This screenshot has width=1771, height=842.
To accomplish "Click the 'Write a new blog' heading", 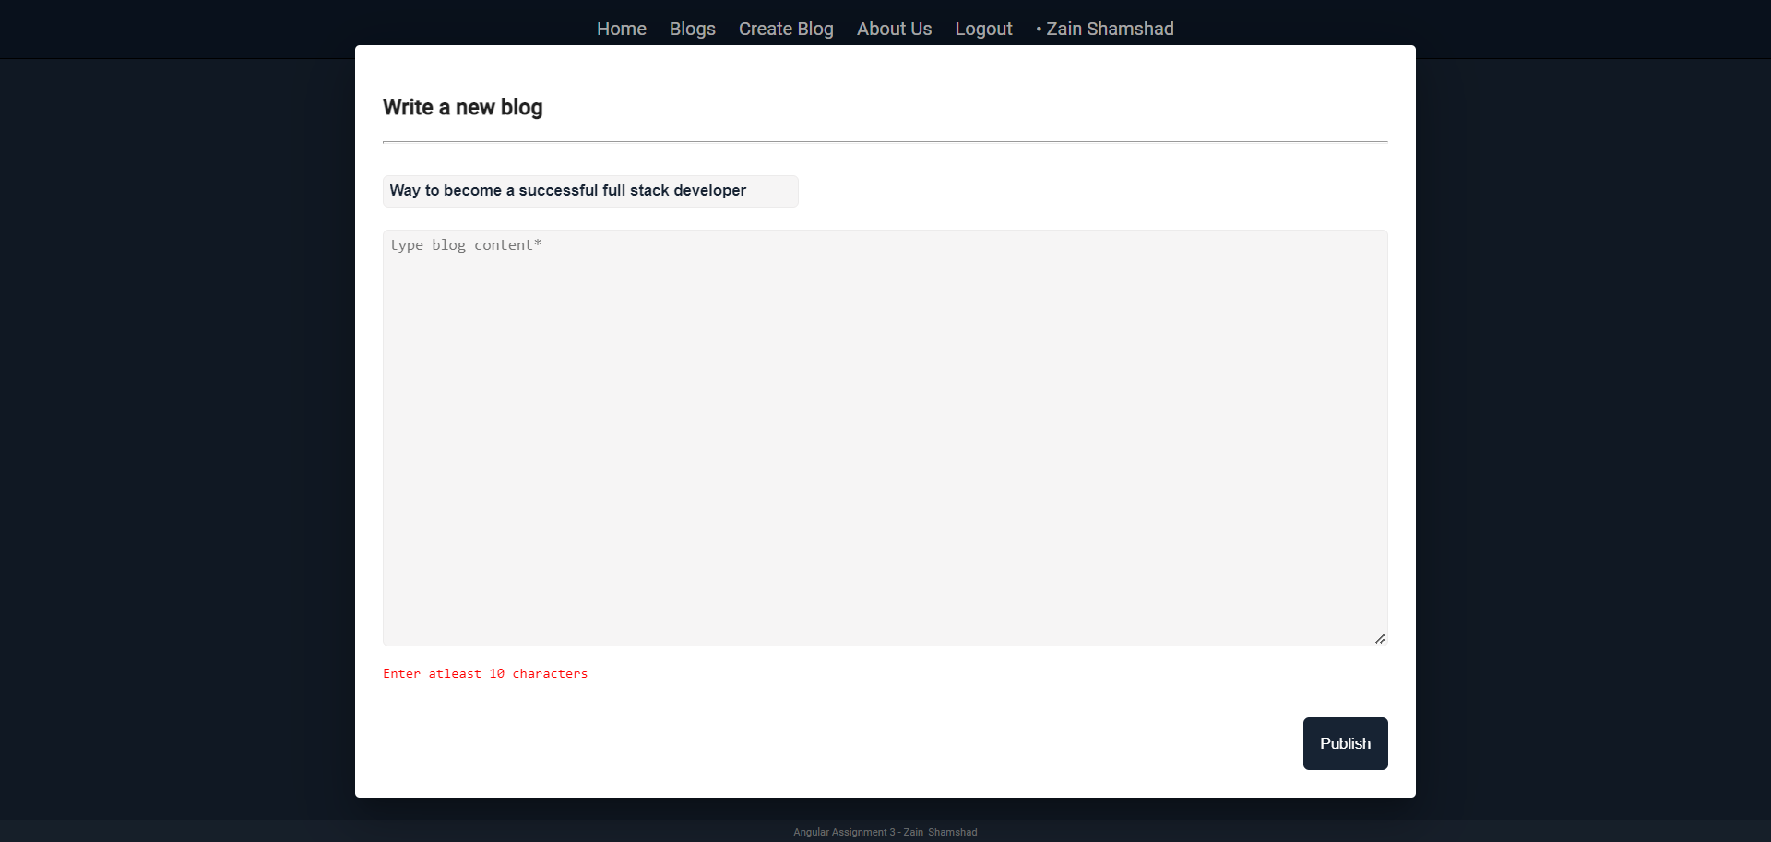I will tap(462, 107).
